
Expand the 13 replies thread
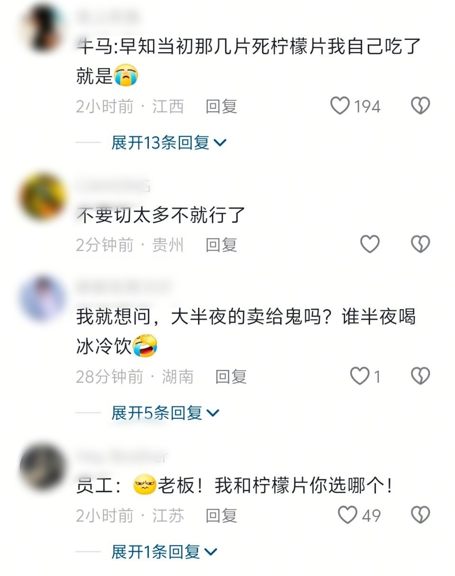pyautogui.click(x=169, y=142)
